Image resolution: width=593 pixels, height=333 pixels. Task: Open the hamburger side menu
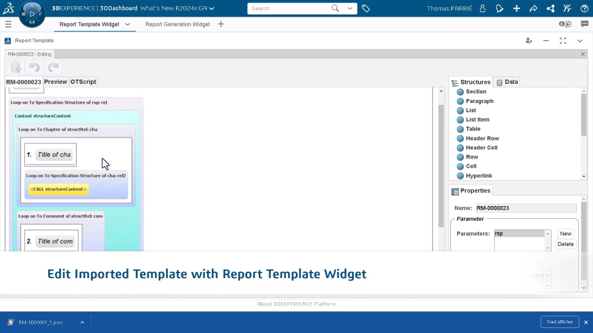tap(8, 24)
